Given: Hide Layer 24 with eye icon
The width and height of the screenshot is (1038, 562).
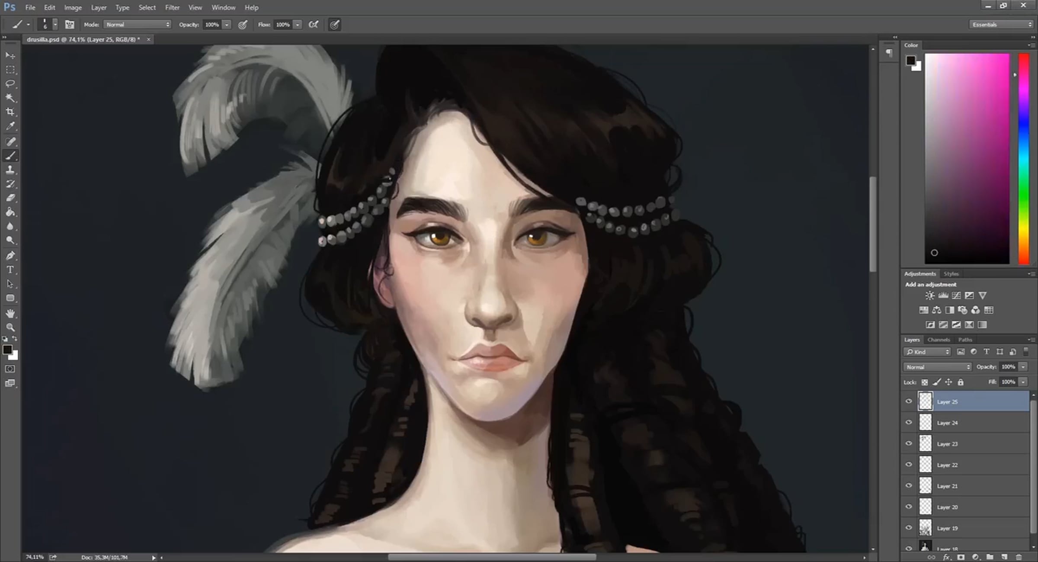Looking at the screenshot, I should coord(909,423).
